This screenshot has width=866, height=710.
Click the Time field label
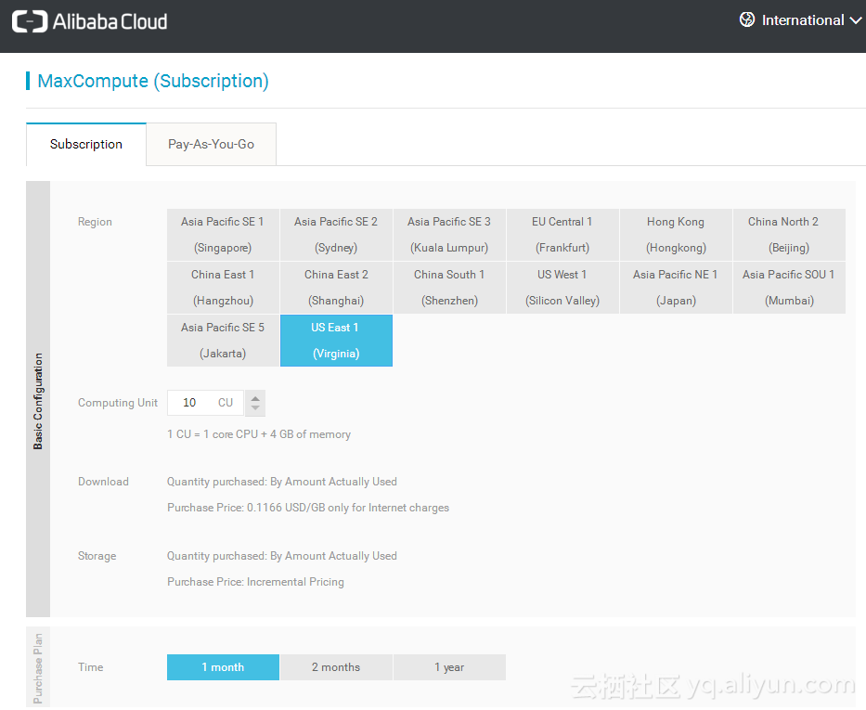(91, 667)
